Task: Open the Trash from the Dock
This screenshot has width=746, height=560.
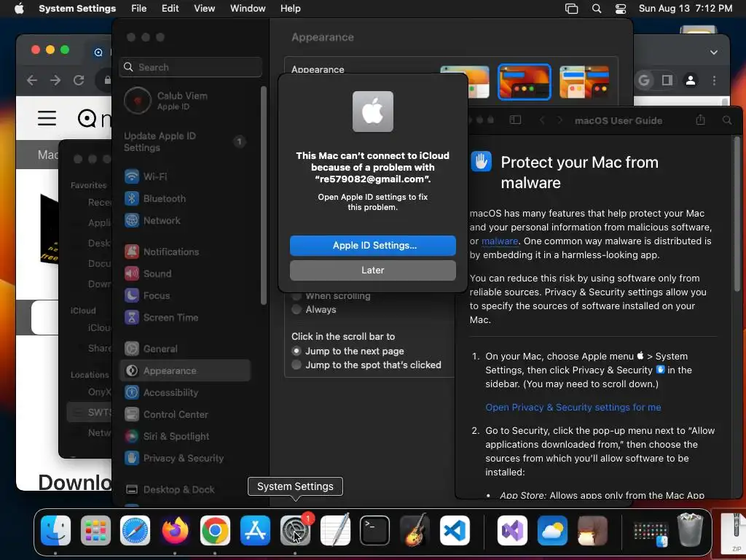Action: (691, 530)
